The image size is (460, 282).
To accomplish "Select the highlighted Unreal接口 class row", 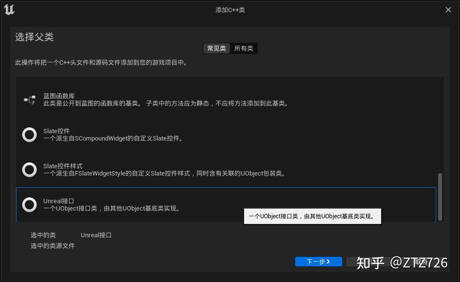I will coord(146,205).
